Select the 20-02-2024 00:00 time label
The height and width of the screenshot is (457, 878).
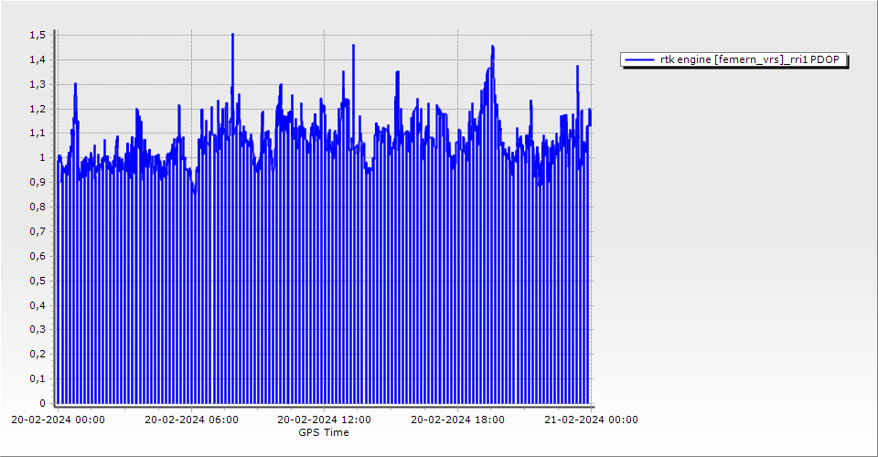pos(58,420)
